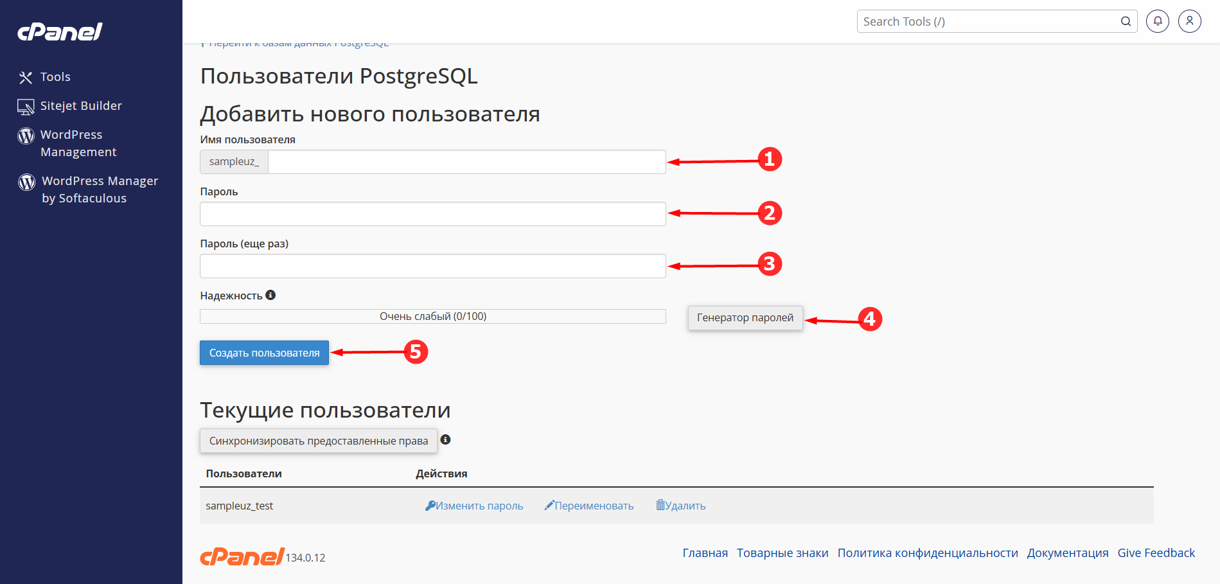Click the search magnifier icon

click(1126, 21)
